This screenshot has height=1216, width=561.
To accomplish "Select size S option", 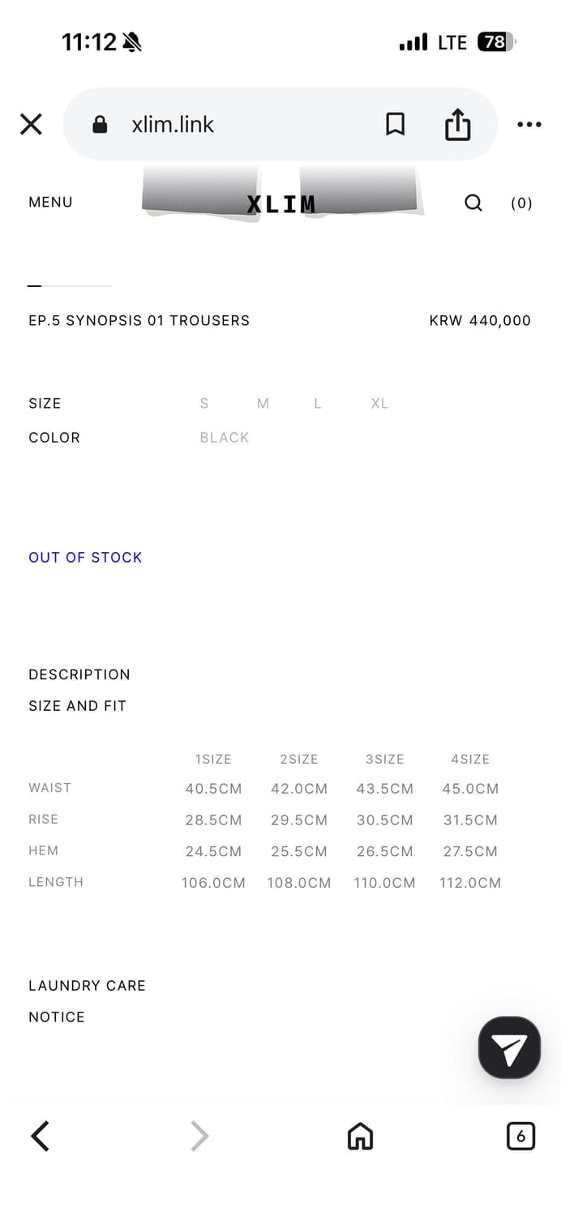I will pos(204,404).
